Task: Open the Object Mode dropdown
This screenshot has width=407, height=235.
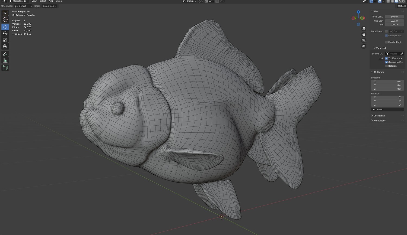Action: click(19, 1)
